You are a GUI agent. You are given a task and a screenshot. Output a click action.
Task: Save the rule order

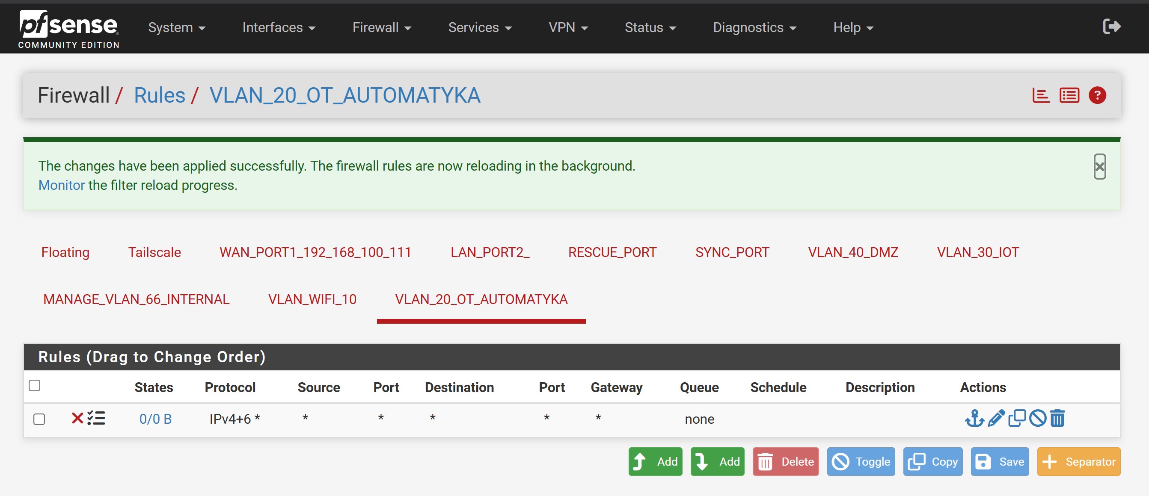[1000, 462]
